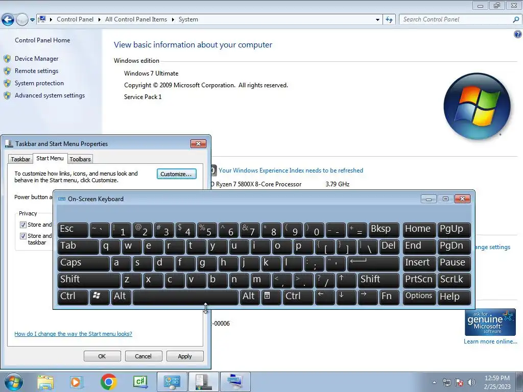Click Learn more online link
Viewport: 523px width, 392px height.
pos(490,341)
